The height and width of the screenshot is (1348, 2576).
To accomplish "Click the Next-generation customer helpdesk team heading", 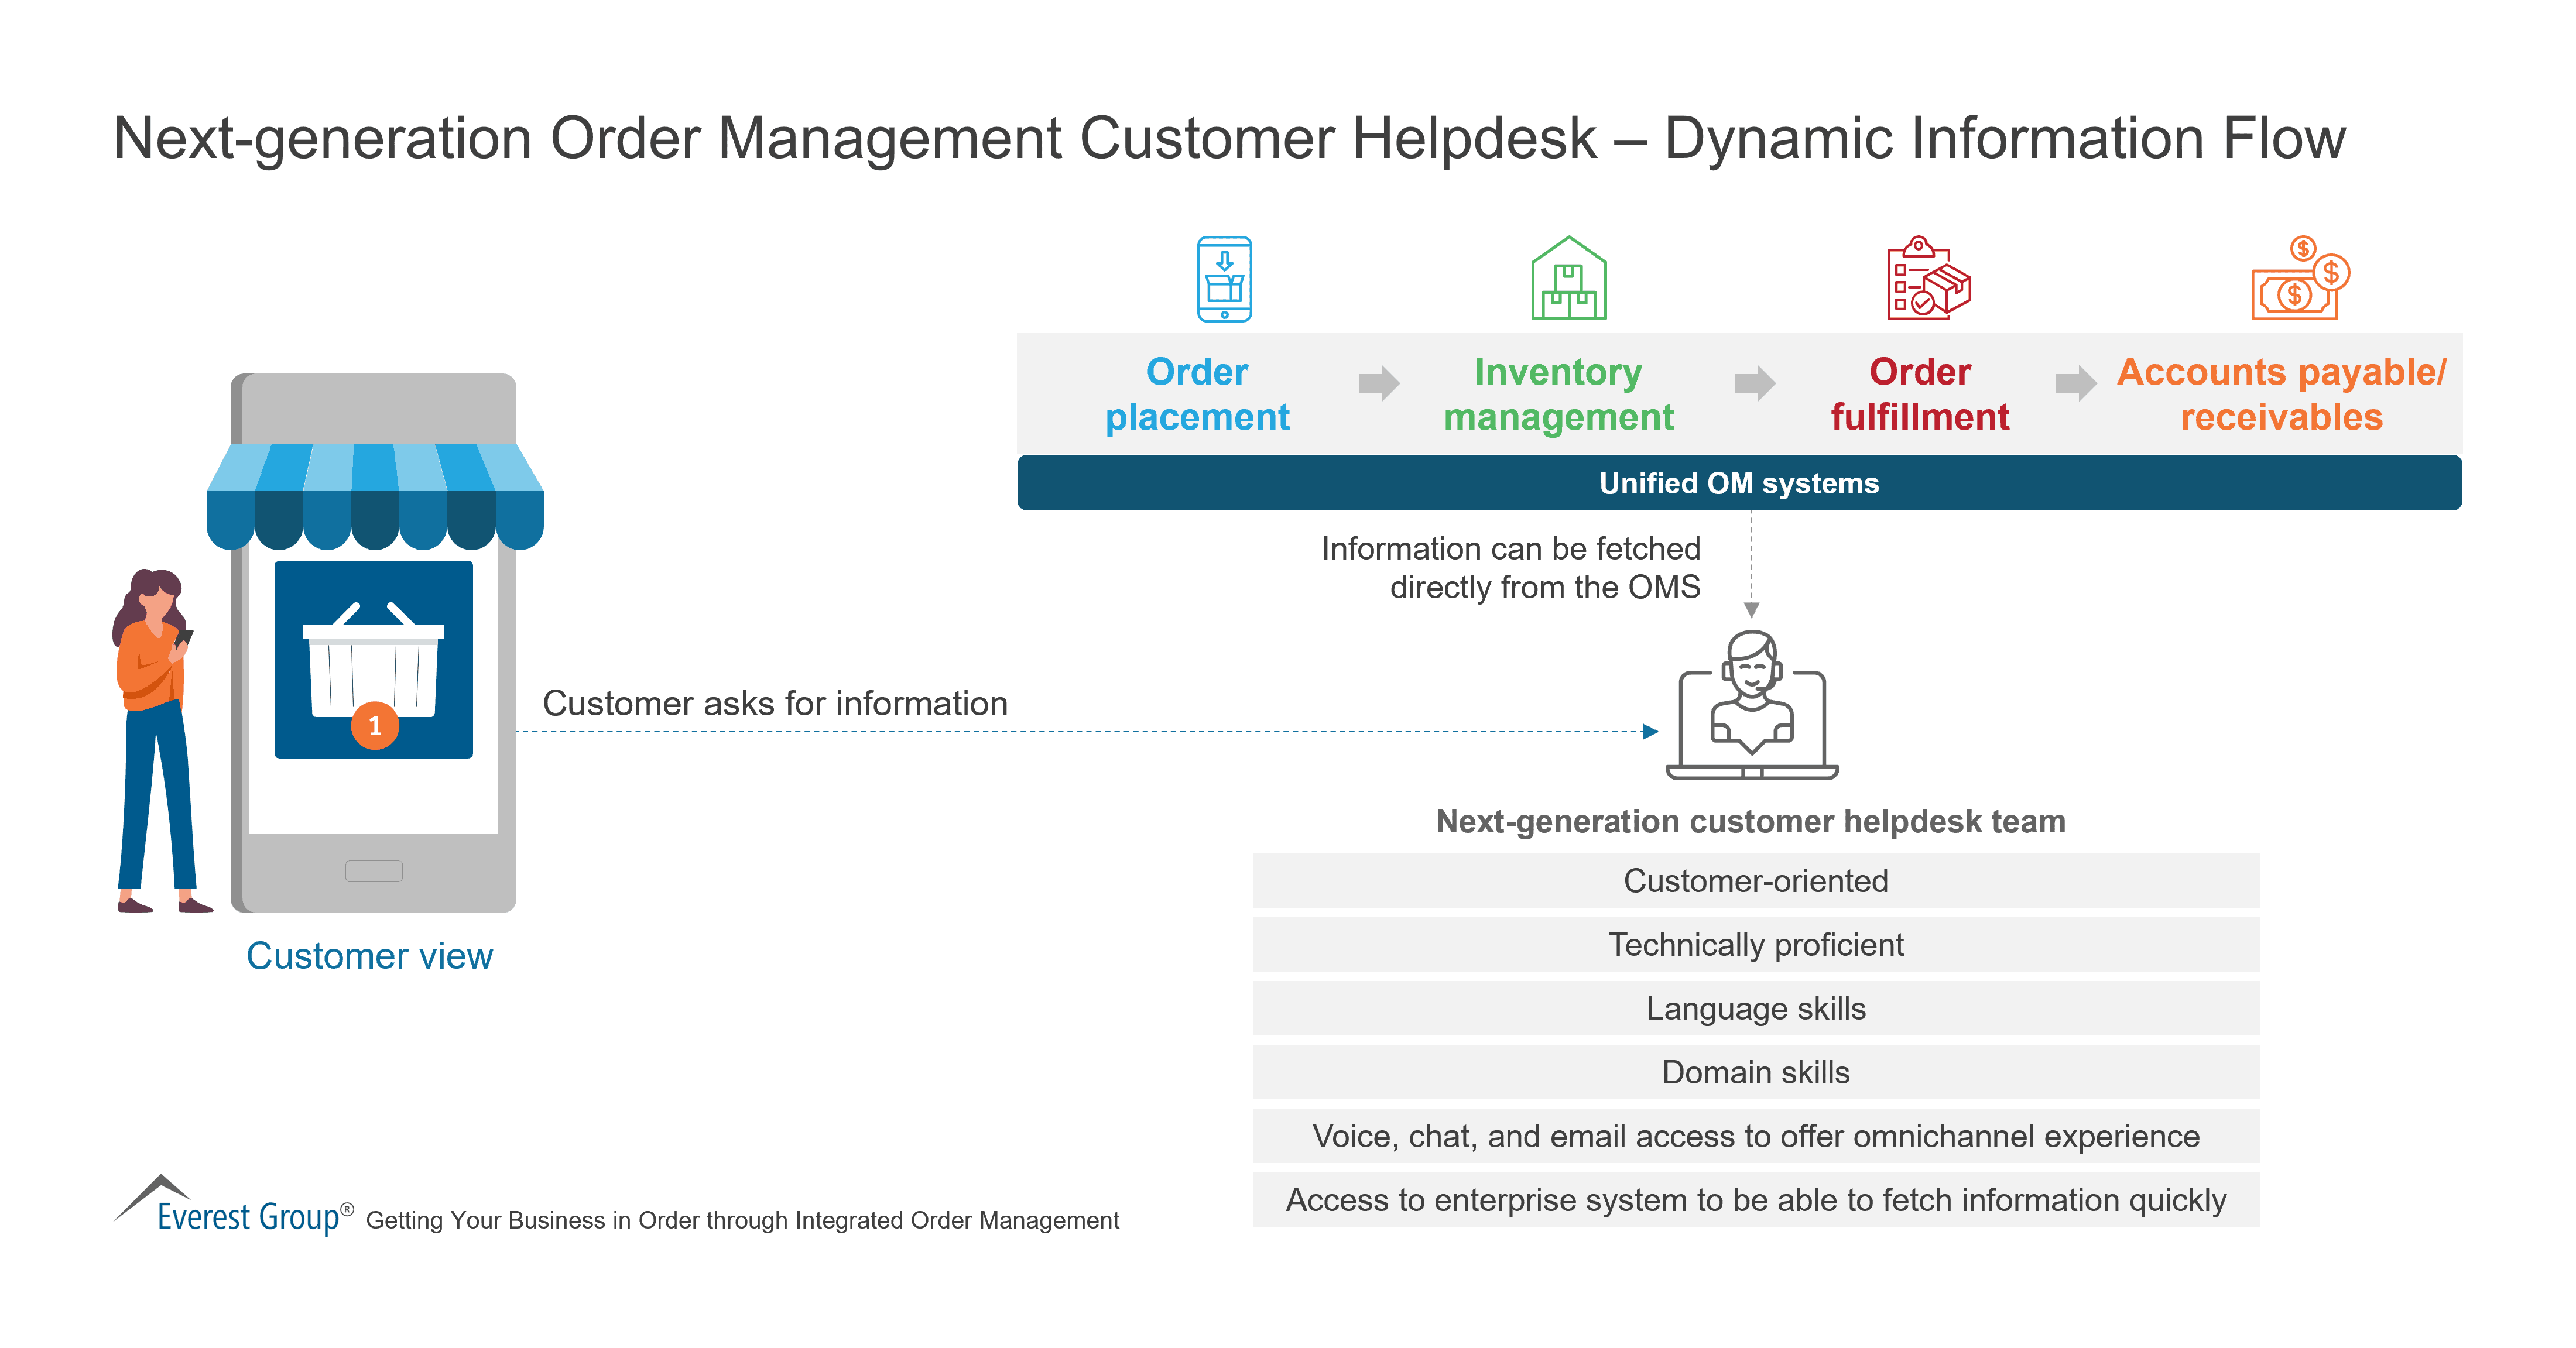I will click(x=1751, y=821).
